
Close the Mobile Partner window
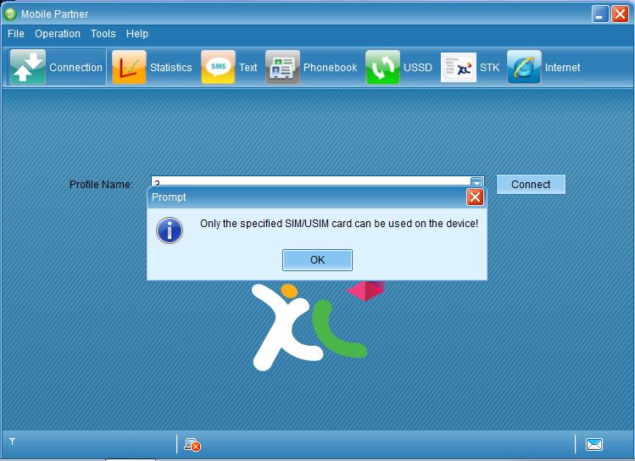620,14
